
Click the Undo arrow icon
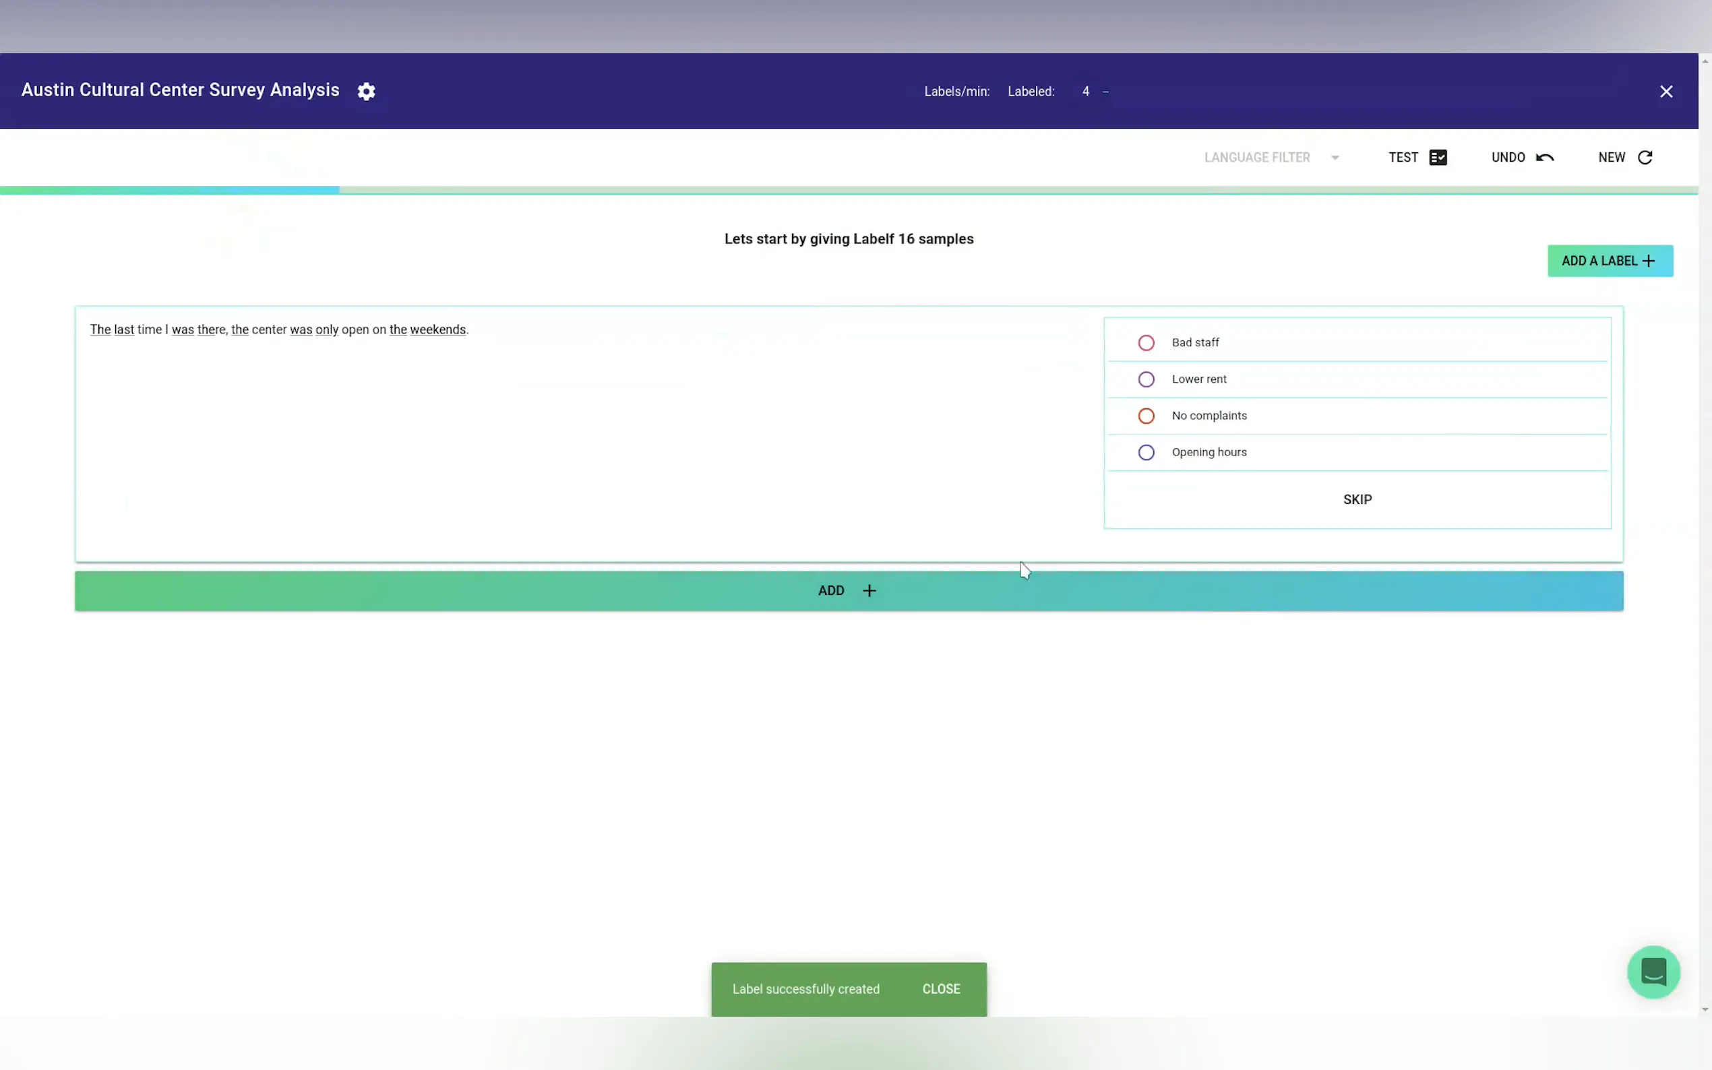tap(1544, 157)
